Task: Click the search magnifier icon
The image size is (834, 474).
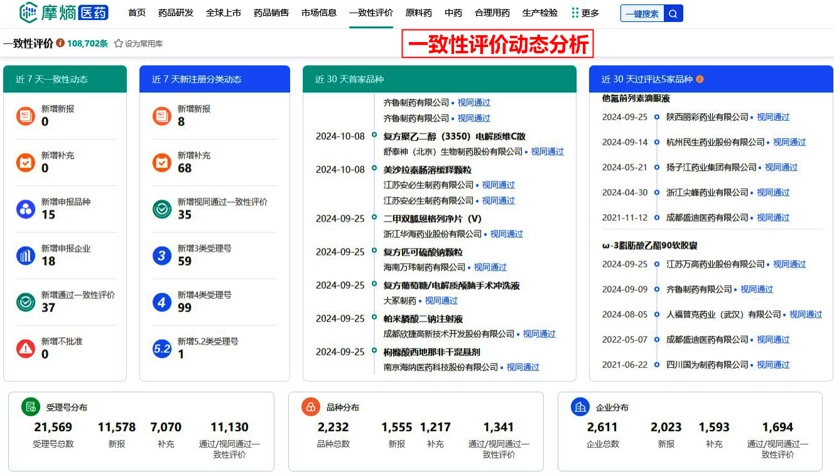Action: 673,14
